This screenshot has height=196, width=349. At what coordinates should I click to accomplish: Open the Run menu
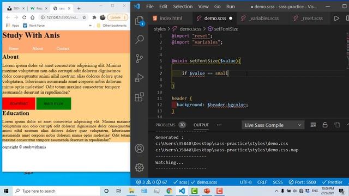(230, 7)
